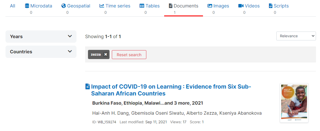
Task: Switch to the All tab
Action: pos(12,6)
